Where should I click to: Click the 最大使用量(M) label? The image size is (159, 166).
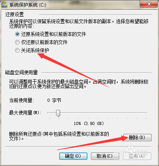tap(25, 113)
